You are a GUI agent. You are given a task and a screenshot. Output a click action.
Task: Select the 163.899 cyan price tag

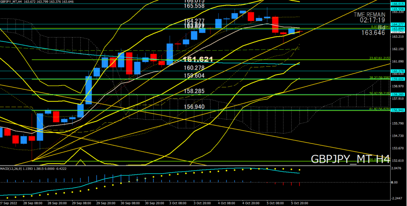pyautogui.click(x=397, y=29)
